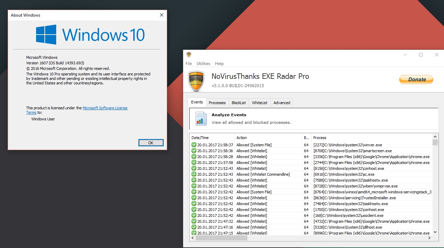This screenshot has width=444, height=248.
Task: Click the [7484] taskhostw.exe process entry
Action: coord(350,204)
